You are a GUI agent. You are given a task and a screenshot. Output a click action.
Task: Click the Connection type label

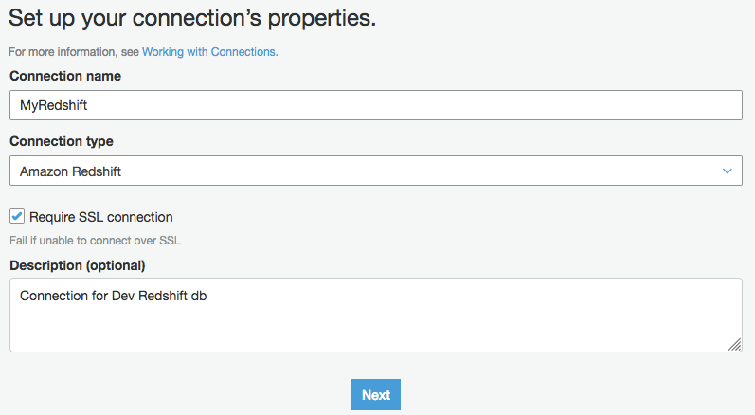click(62, 141)
